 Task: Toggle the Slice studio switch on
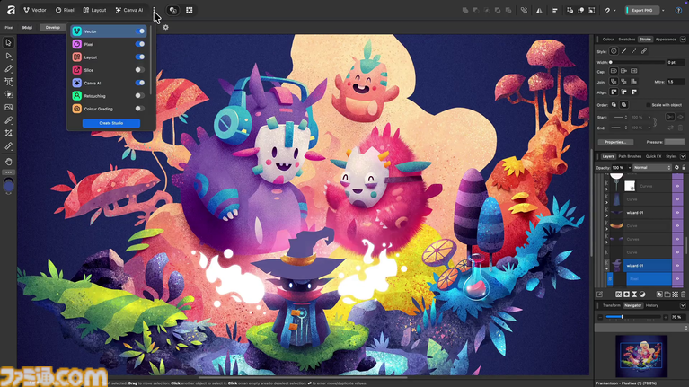point(140,69)
